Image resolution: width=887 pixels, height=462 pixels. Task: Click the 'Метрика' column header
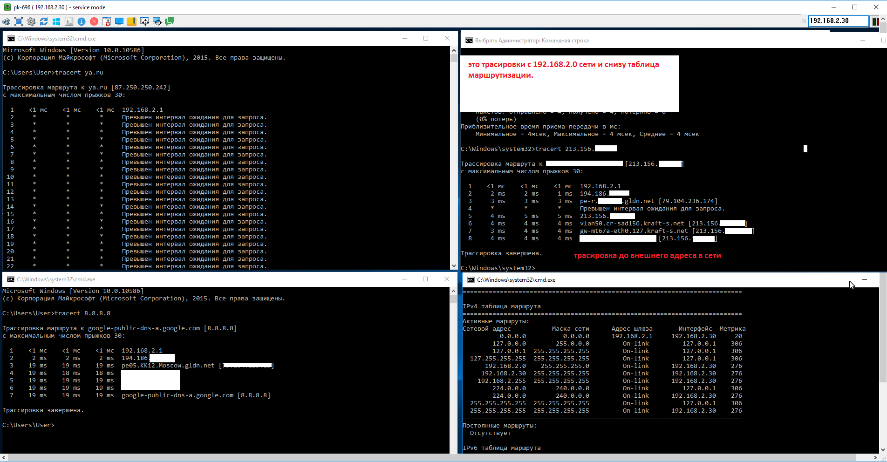click(732, 329)
